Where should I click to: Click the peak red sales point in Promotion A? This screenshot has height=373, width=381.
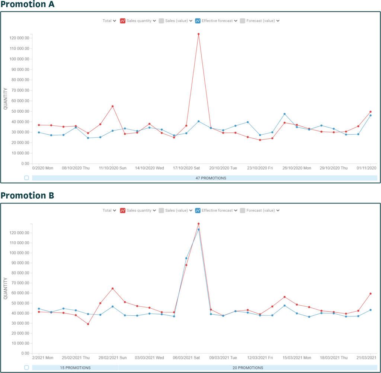pos(198,34)
